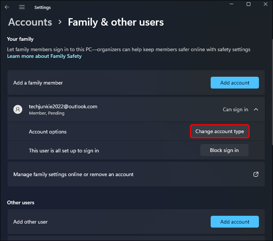
Task: Click the techjunkie2022@outlook.com account row
Action: coord(111,109)
